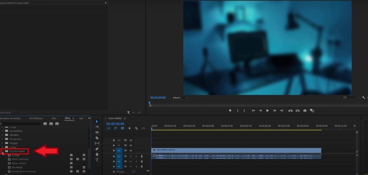Select the Selection arrow tool
The width and height of the screenshot is (368, 175).
pos(97,121)
